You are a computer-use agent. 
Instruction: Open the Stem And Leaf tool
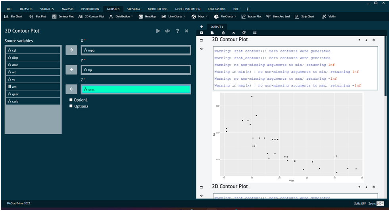pyautogui.click(x=278, y=16)
